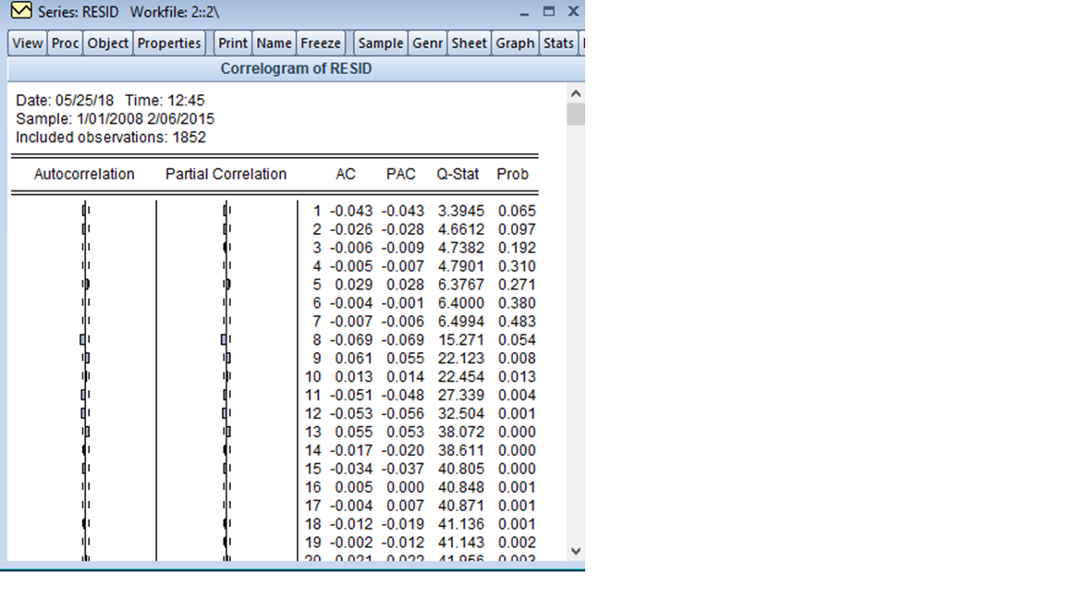Select Q-Stat value 40.805
Screen dimensions: 1065x599
click(x=461, y=469)
